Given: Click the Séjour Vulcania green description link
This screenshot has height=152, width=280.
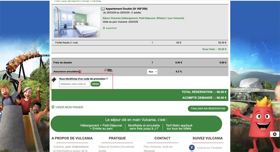Looking at the screenshot, I should 143,18.
